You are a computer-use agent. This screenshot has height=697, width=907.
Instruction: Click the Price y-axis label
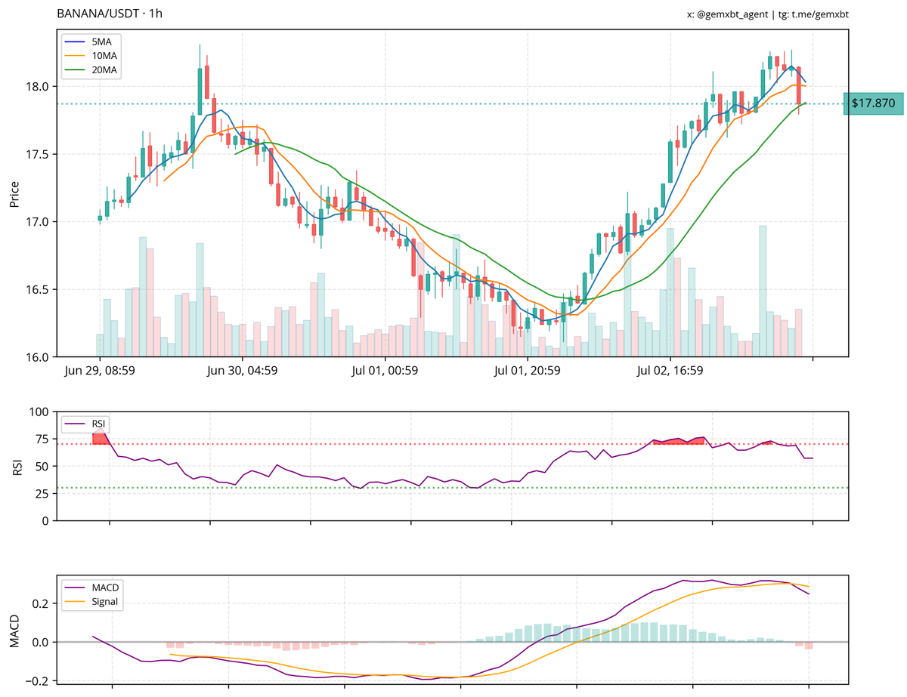pos(14,193)
